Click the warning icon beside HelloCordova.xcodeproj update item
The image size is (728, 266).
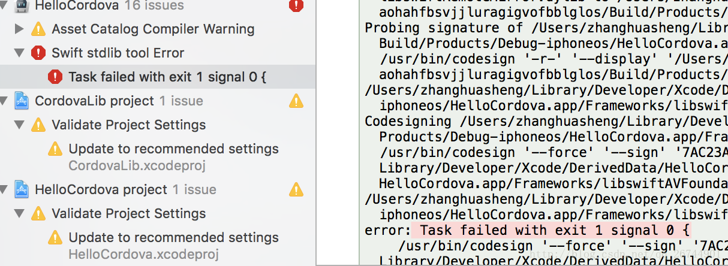coord(55,237)
